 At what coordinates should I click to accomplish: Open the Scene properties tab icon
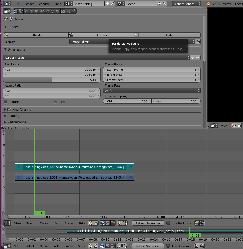(x=26, y=11)
